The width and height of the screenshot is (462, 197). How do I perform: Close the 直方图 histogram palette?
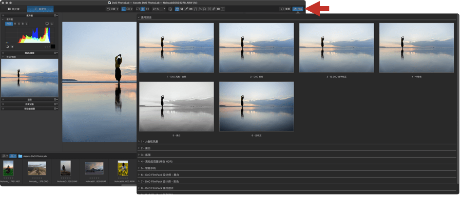(x=3, y=15)
